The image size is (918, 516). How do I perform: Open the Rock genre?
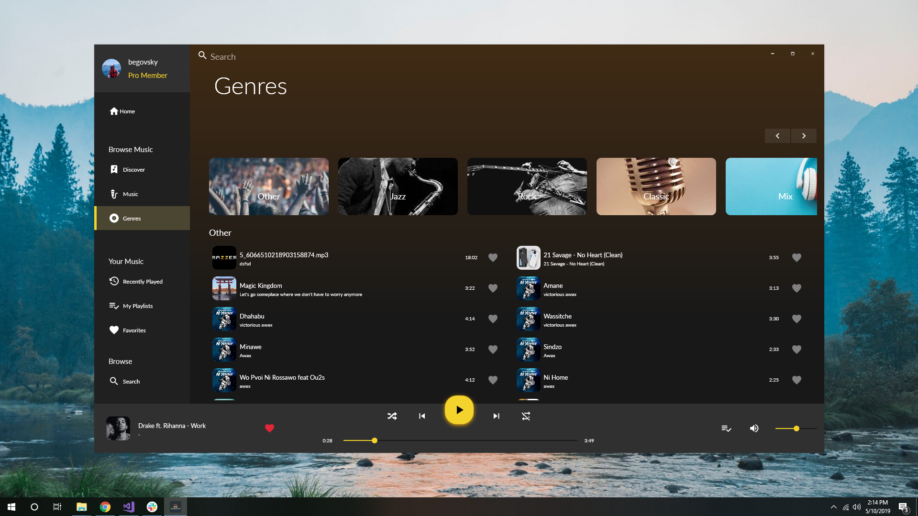(527, 187)
